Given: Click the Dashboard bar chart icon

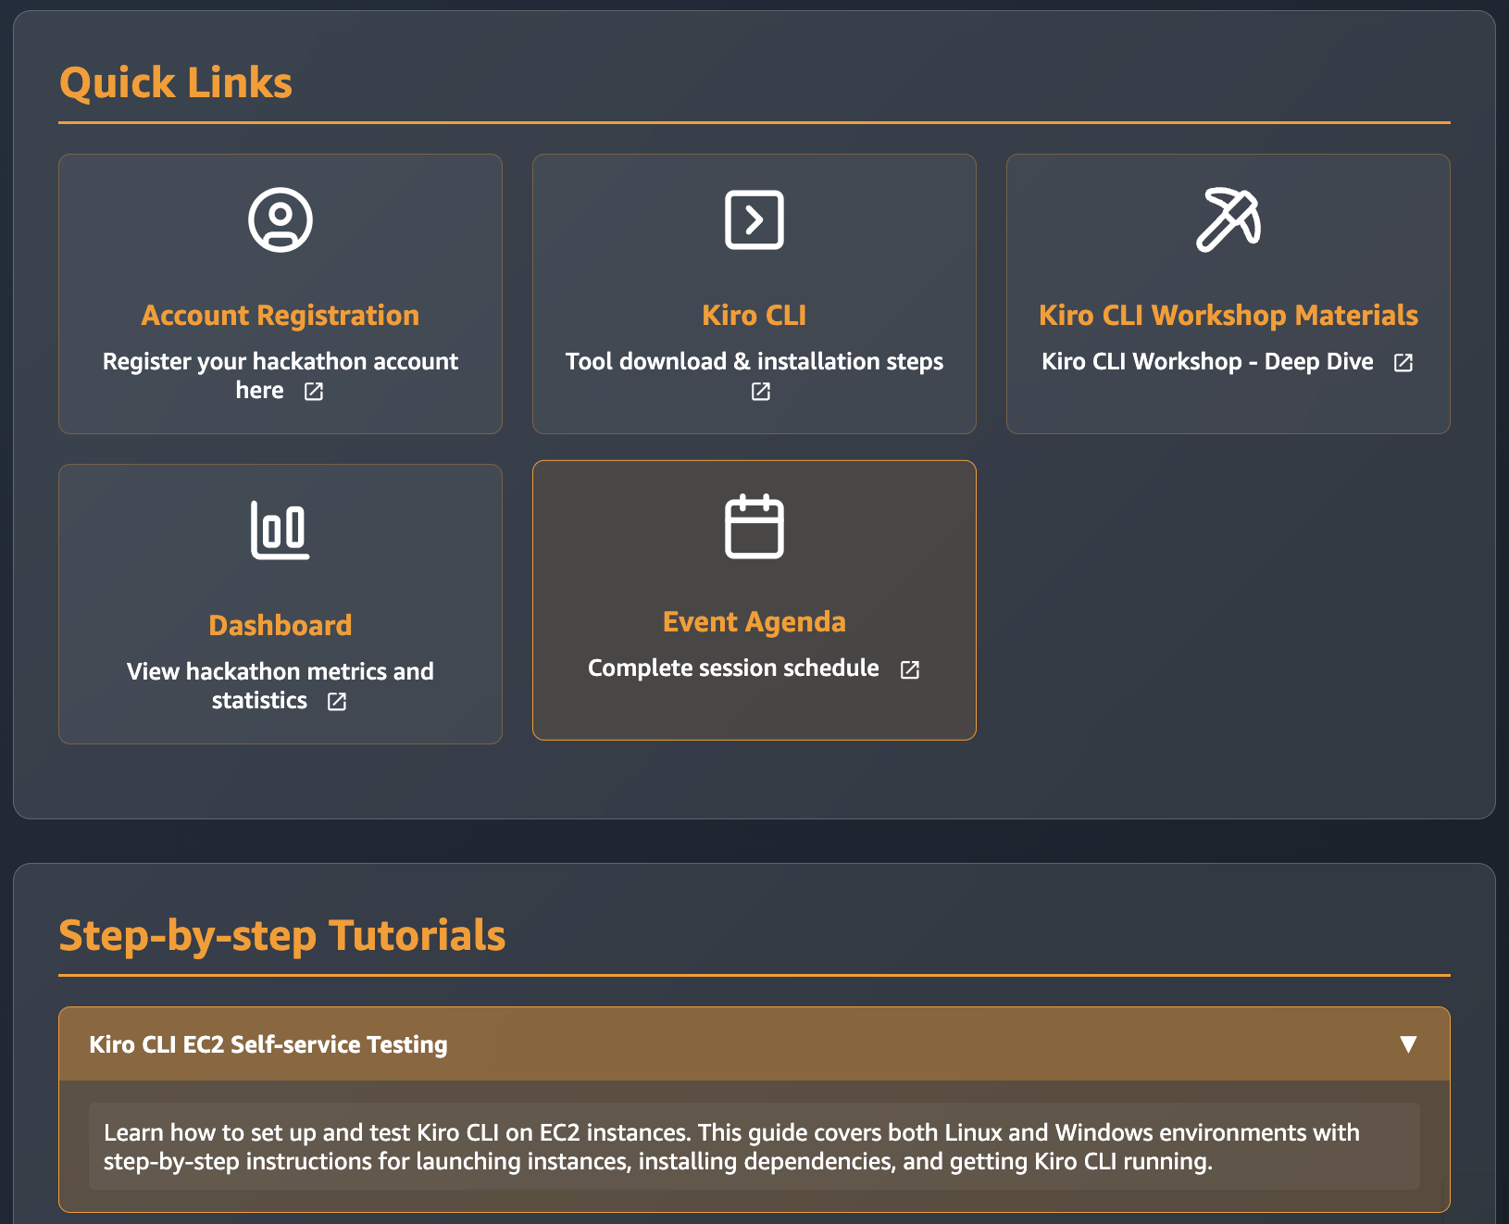Looking at the screenshot, I should (x=280, y=530).
